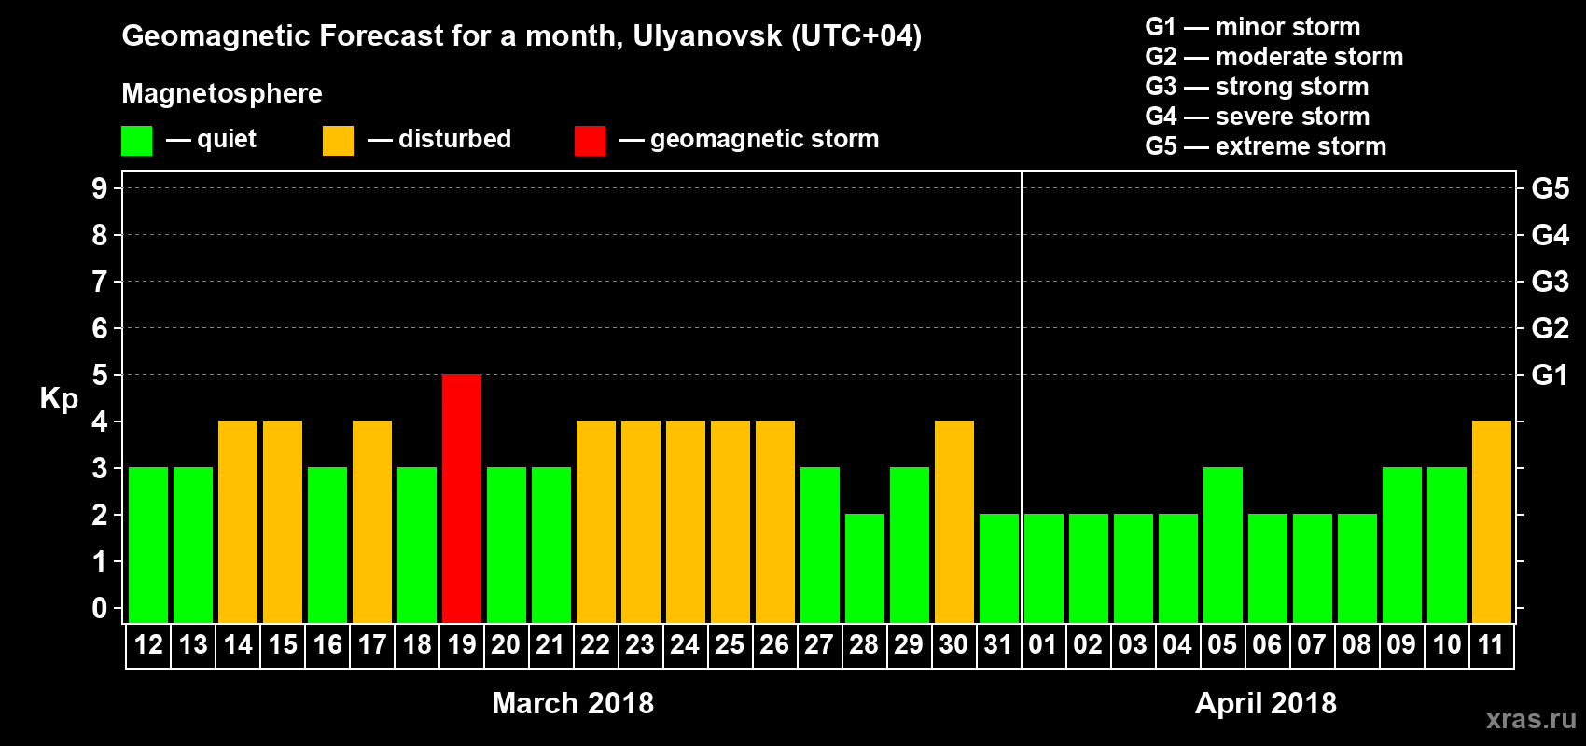This screenshot has width=1586, height=746.
Task: Click the date label 31
Action: [999, 645]
